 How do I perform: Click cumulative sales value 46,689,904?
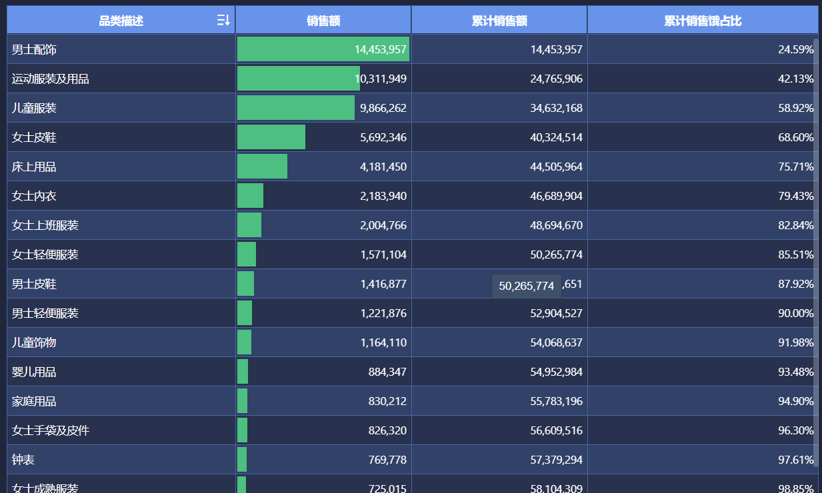coord(556,196)
